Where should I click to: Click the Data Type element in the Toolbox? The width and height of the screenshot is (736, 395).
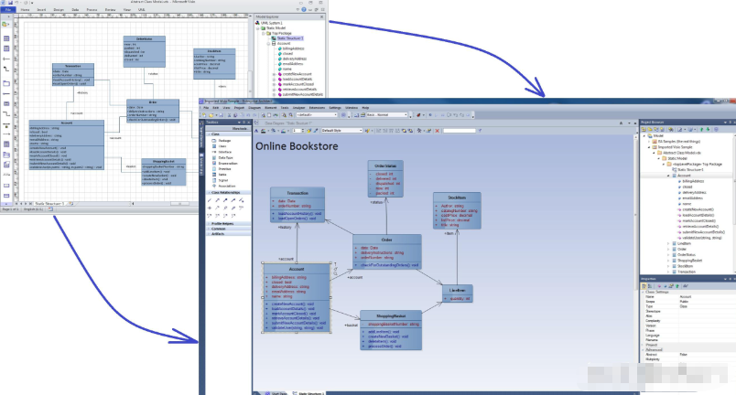221,157
